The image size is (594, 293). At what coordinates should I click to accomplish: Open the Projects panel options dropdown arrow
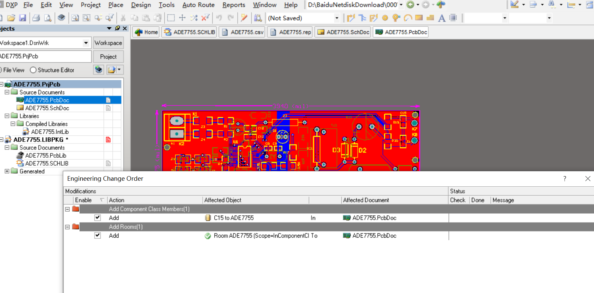(109, 28)
